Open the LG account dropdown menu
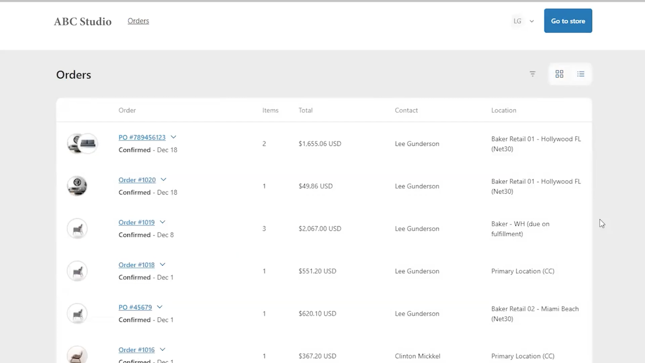645x363 pixels. tap(532, 22)
